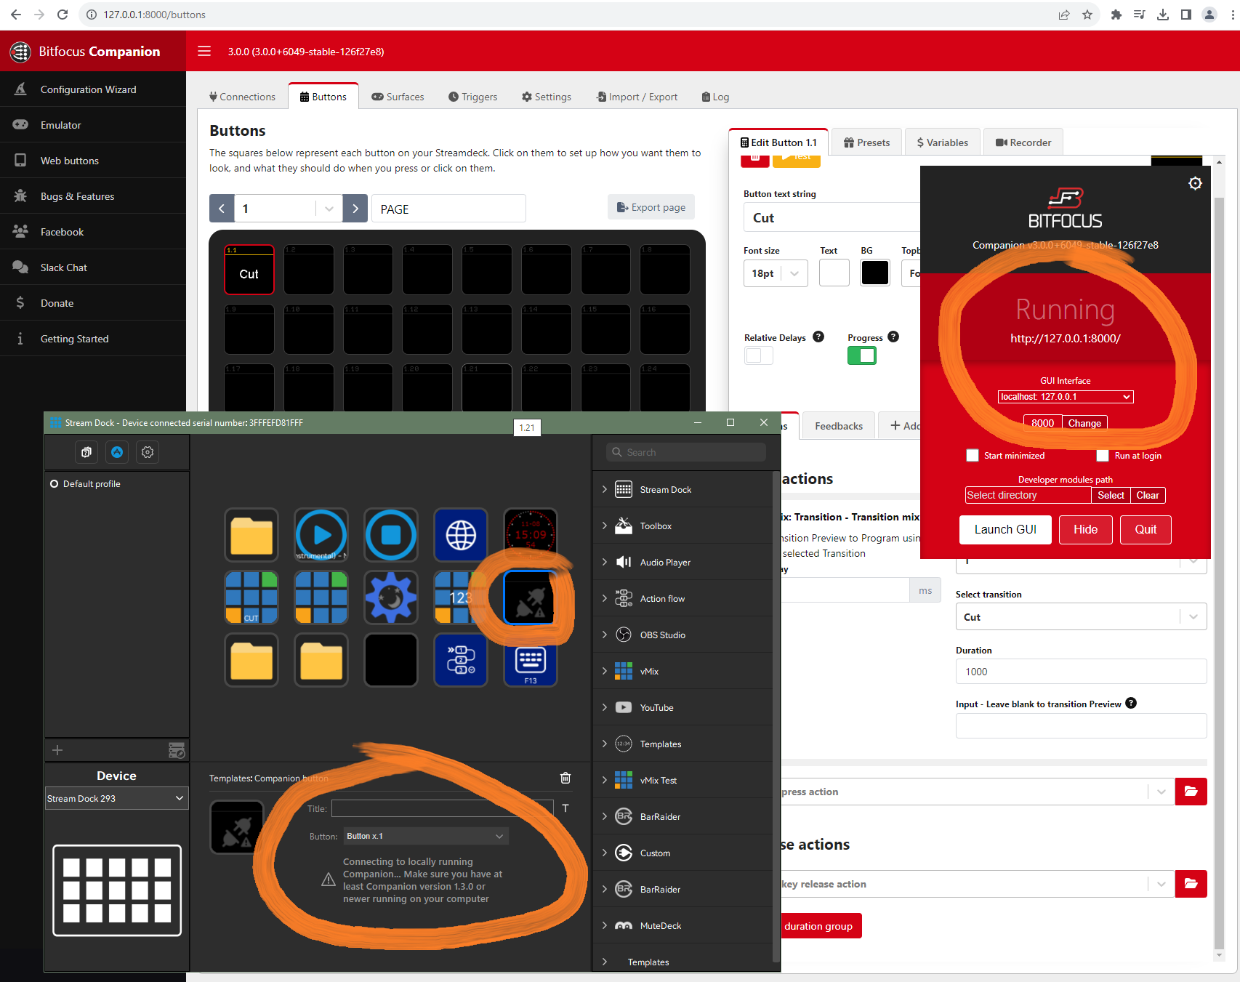Open the Font size 18pt dropdown
This screenshot has height=982, width=1240.
(x=776, y=273)
